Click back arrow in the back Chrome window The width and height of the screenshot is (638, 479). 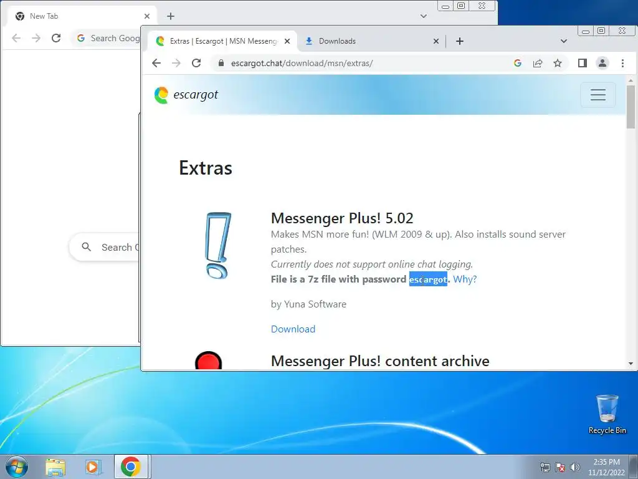[16, 38]
